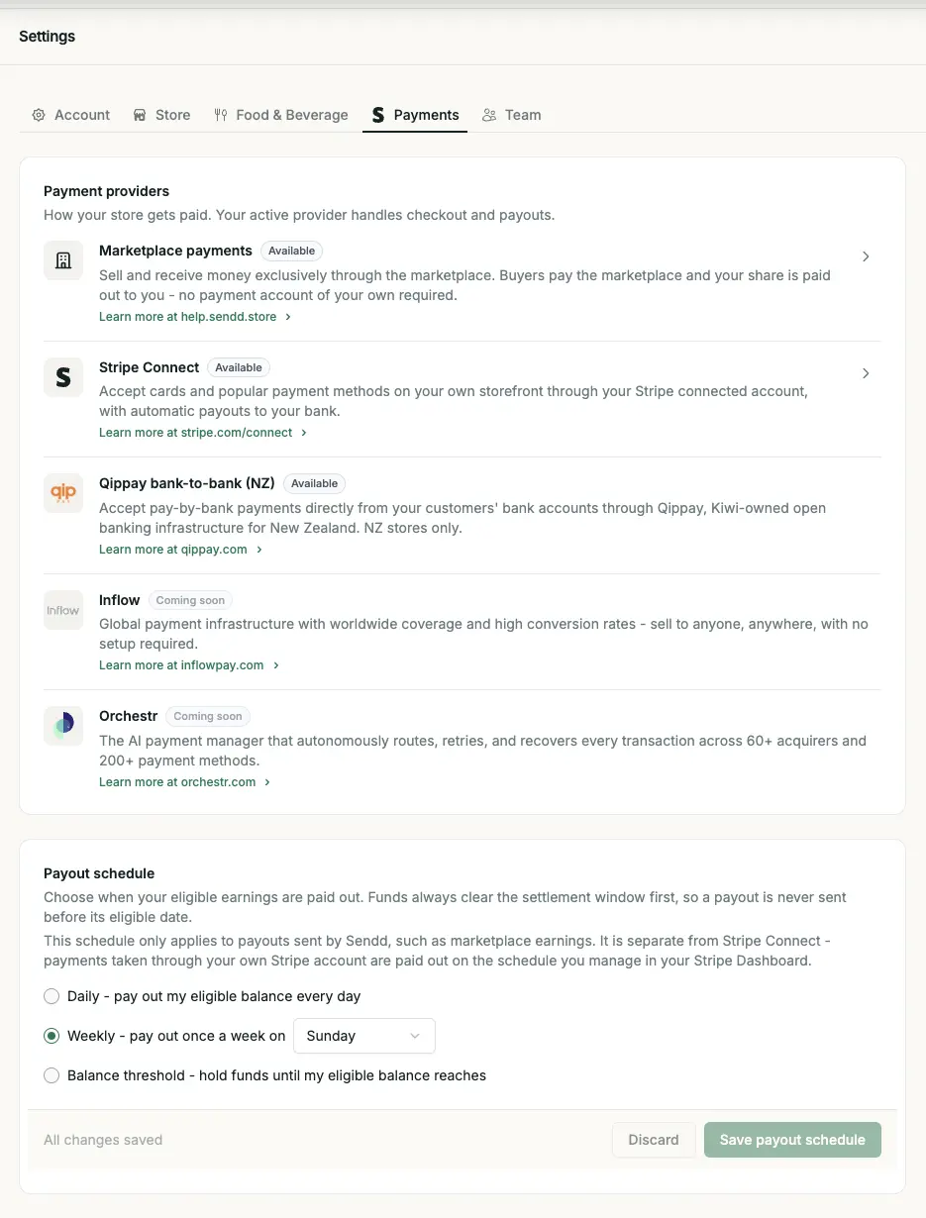Select Daily payout radio option
The height and width of the screenshot is (1218, 926).
tap(51, 996)
